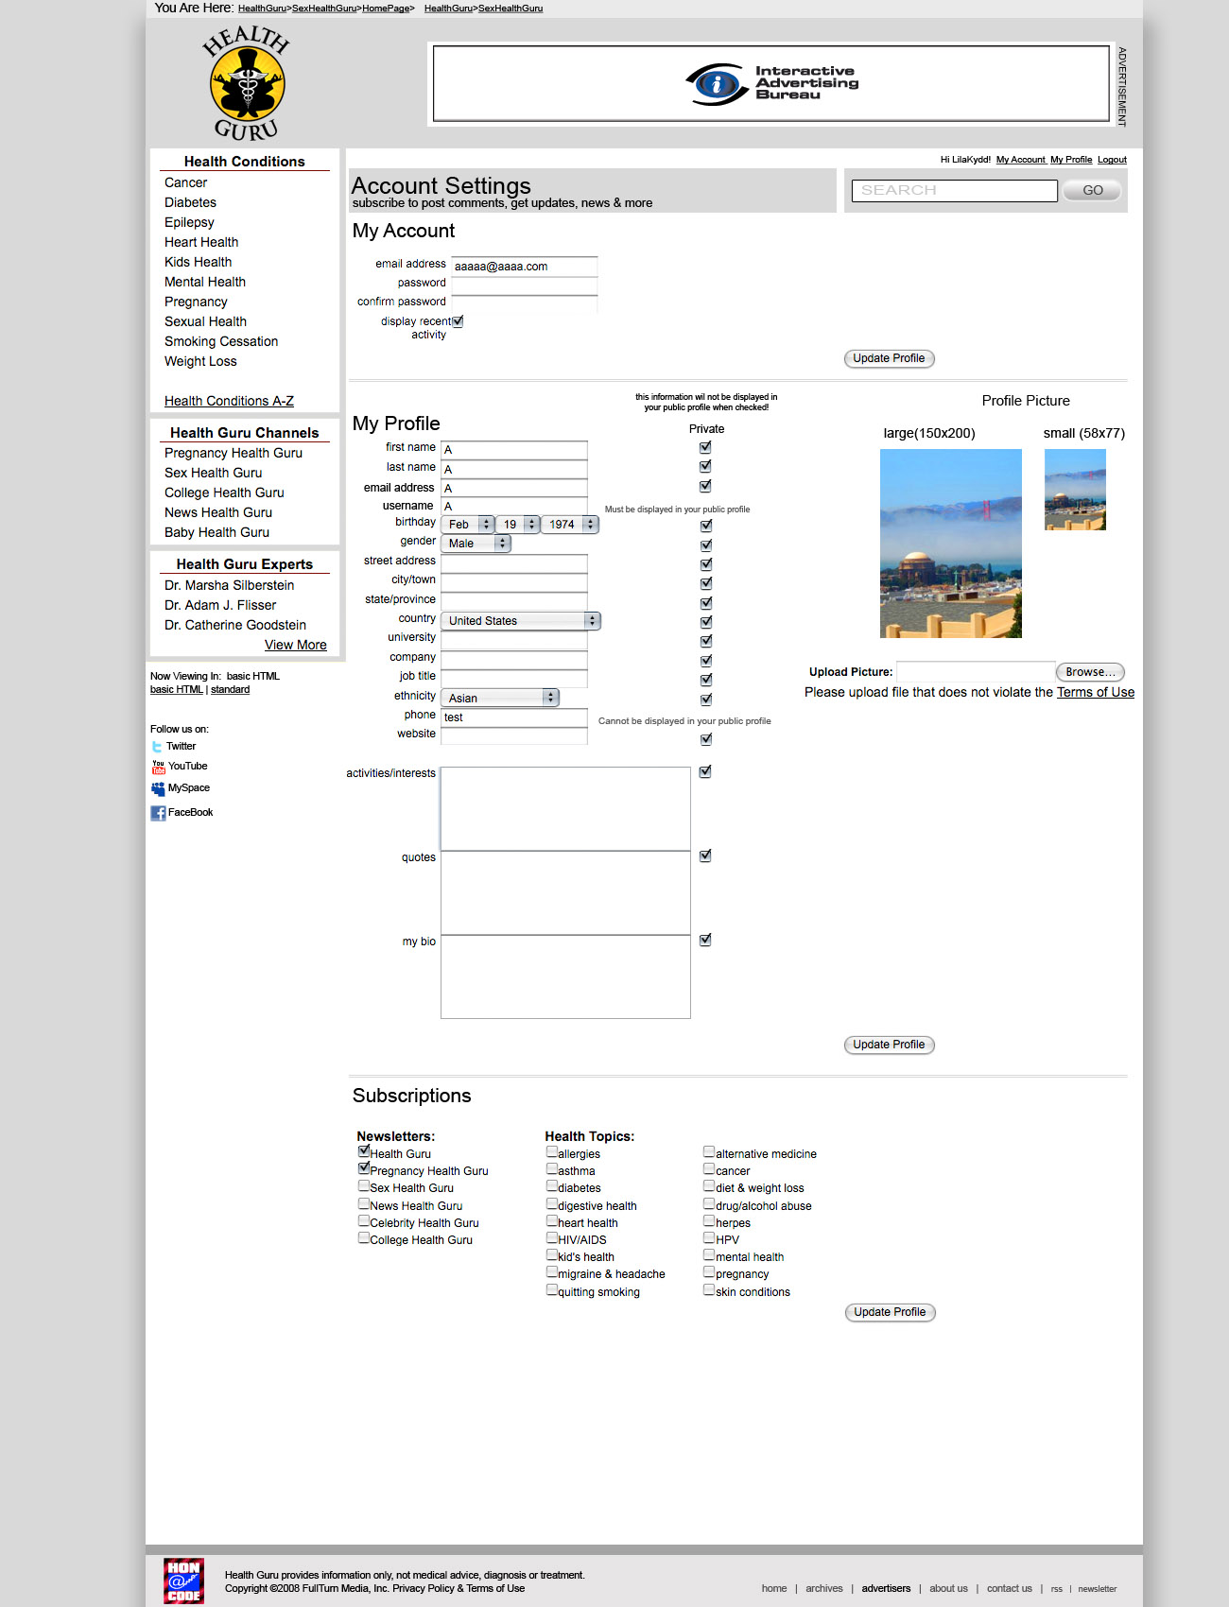1229x1607 pixels.
Task: Check the allergies health topic
Action: point(551,1151)
